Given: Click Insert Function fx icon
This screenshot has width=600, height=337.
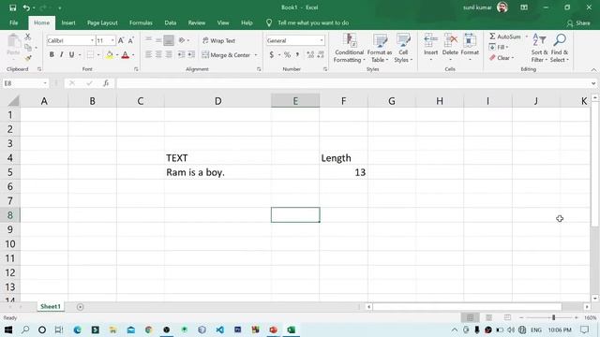Looking at the screenshot, I should point(106,83).
